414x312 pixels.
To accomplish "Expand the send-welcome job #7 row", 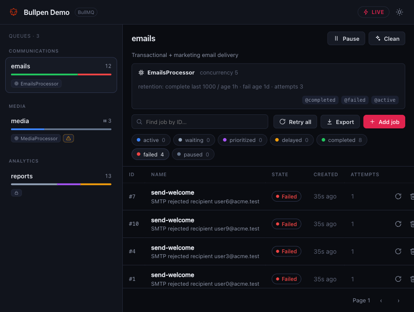I will coord(268,196).
